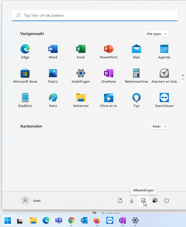Open the Foto's app
The image size is (186, 227).
click(53, 76)
